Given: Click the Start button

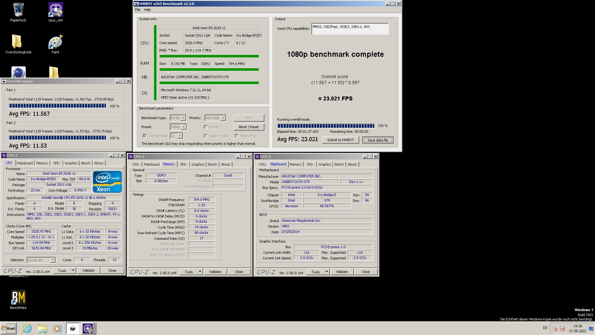Looking at the screenshot, I should 8,328.
